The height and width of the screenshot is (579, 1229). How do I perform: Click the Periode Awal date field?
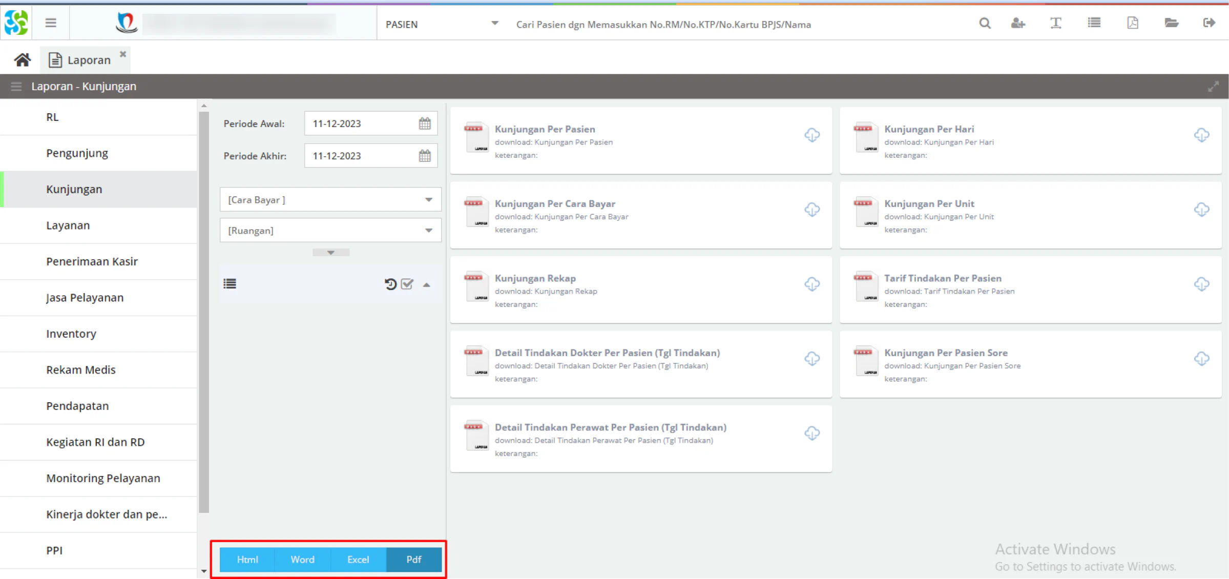(x=371, y=123)
